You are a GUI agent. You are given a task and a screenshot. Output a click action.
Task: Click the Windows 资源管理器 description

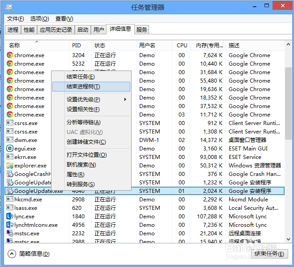[255, 165]
